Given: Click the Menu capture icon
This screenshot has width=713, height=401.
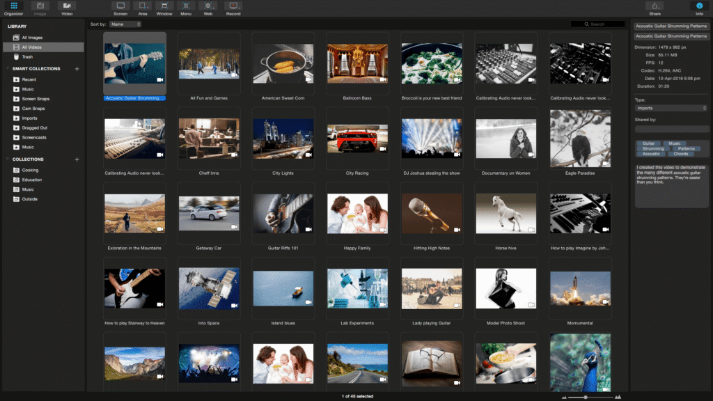Looking at the screenshot, I should click(x=186, y=8).
